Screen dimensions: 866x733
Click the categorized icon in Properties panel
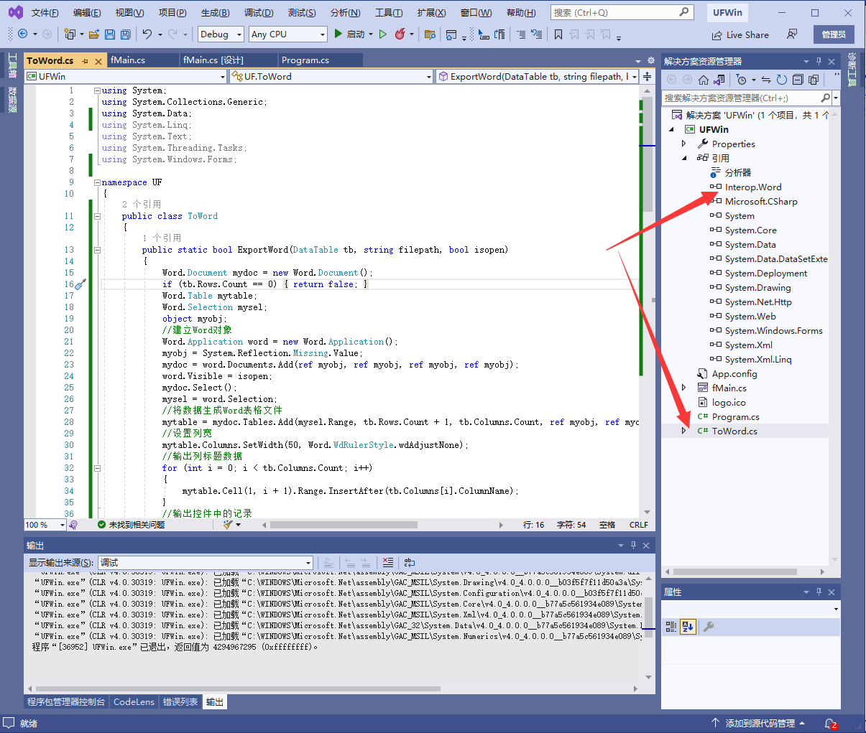(x=671, y=627)
